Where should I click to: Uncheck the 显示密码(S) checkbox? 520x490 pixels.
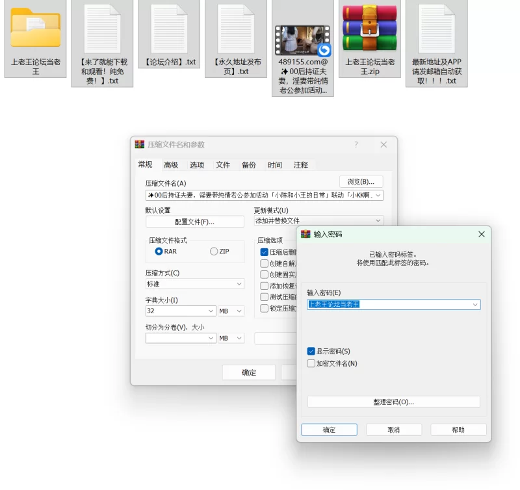click(x=311, y=351)
